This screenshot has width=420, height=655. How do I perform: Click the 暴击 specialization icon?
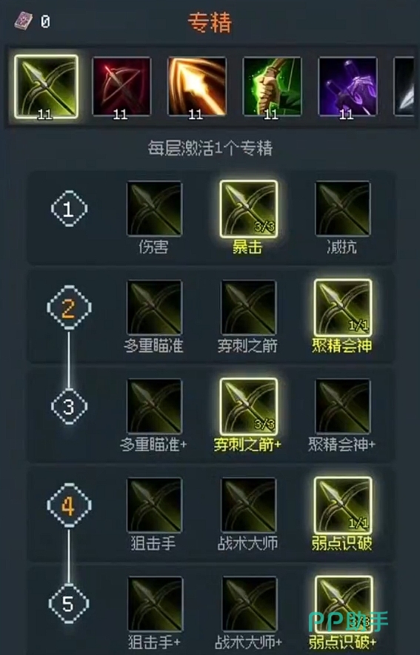[248, 208]
